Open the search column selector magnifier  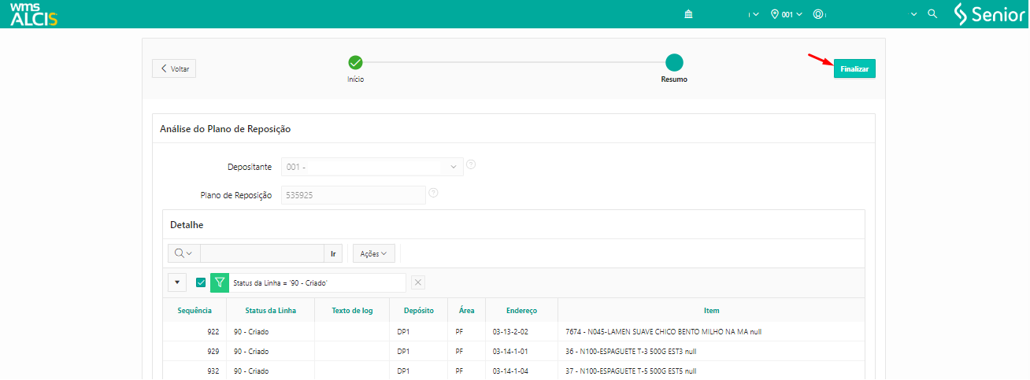183,253
